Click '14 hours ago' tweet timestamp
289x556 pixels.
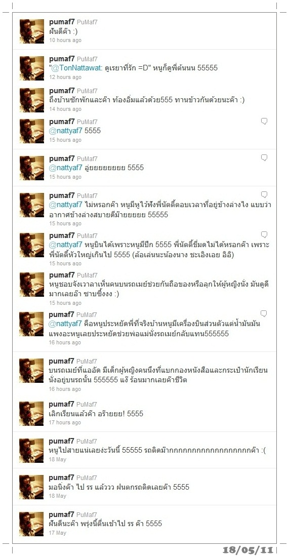(65, 109)
